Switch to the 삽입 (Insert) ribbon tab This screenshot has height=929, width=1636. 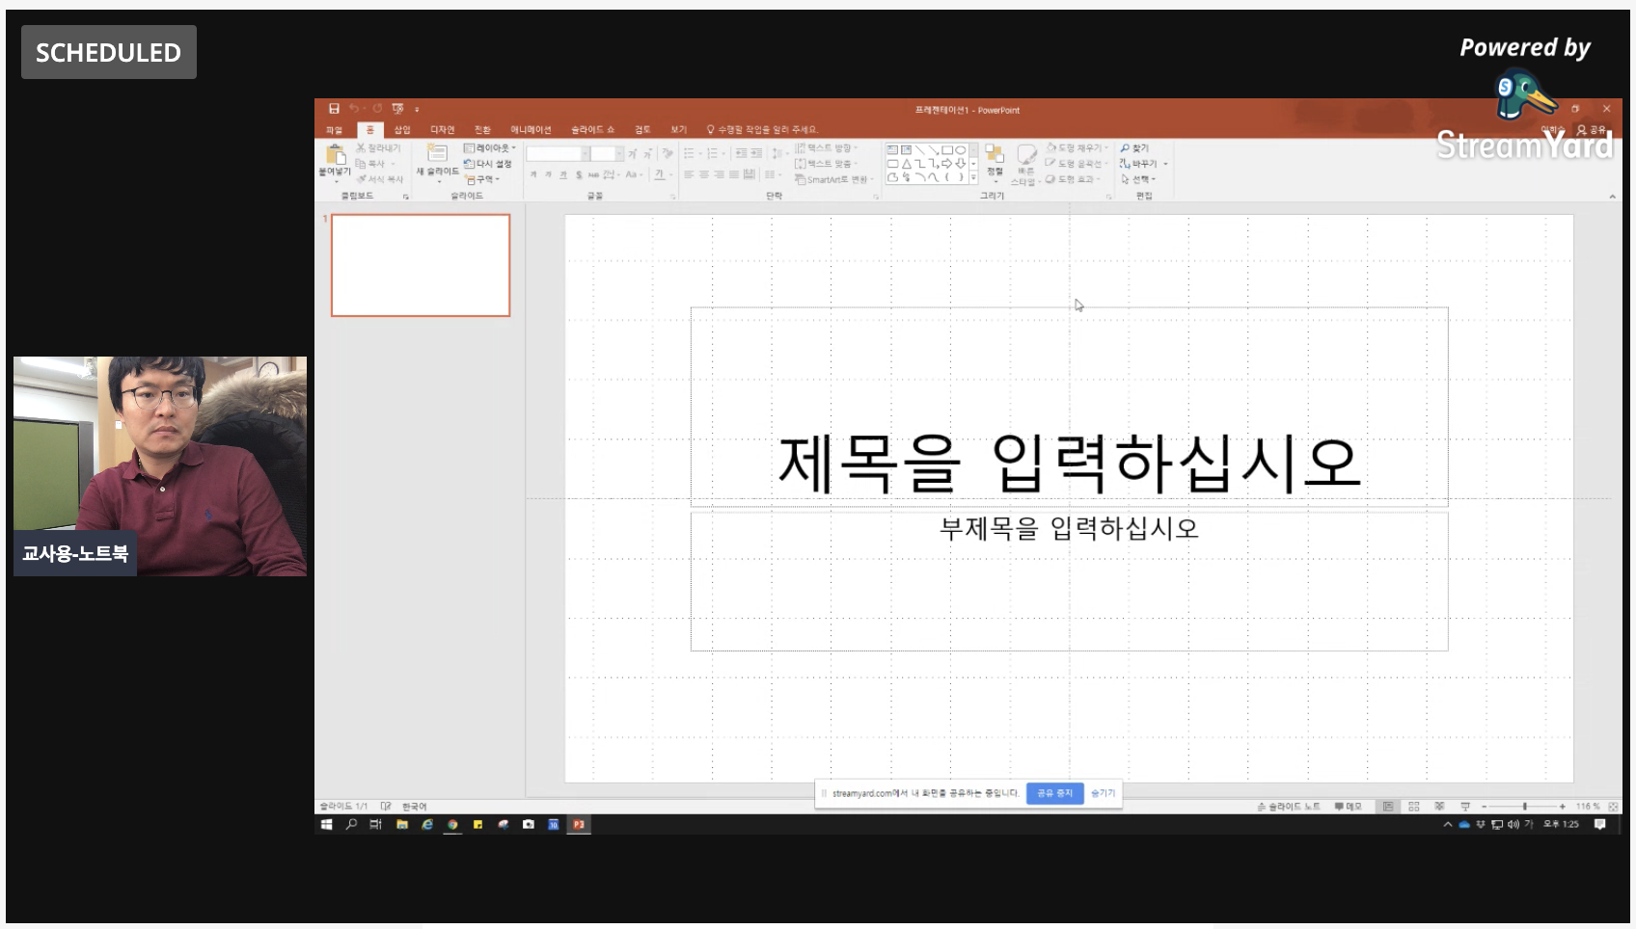(x=402, y=130)
